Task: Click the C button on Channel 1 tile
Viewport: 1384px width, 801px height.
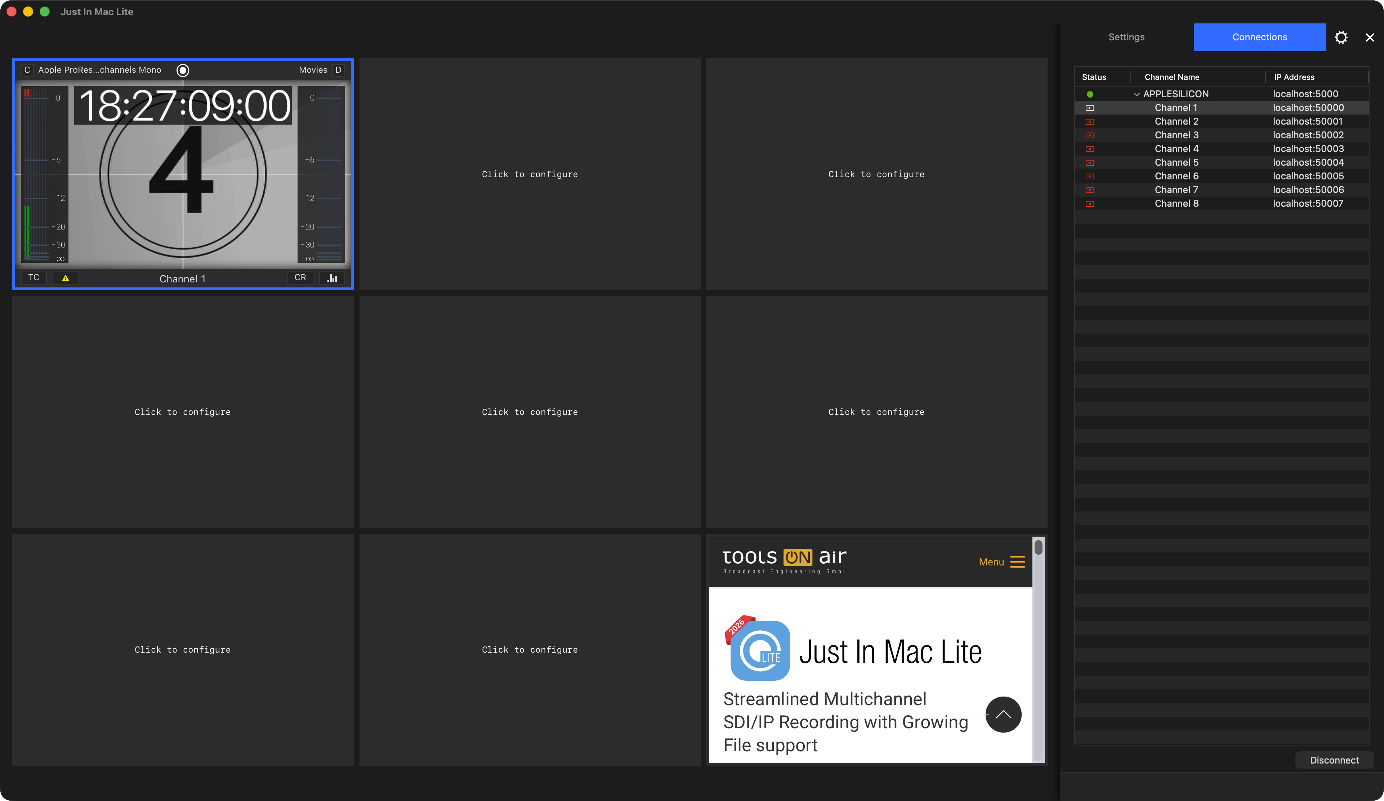Action: tap(27, 70)
